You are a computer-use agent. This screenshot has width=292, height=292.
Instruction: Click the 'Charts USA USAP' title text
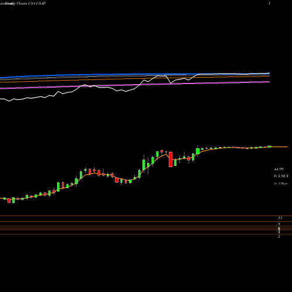coord(32,4)
